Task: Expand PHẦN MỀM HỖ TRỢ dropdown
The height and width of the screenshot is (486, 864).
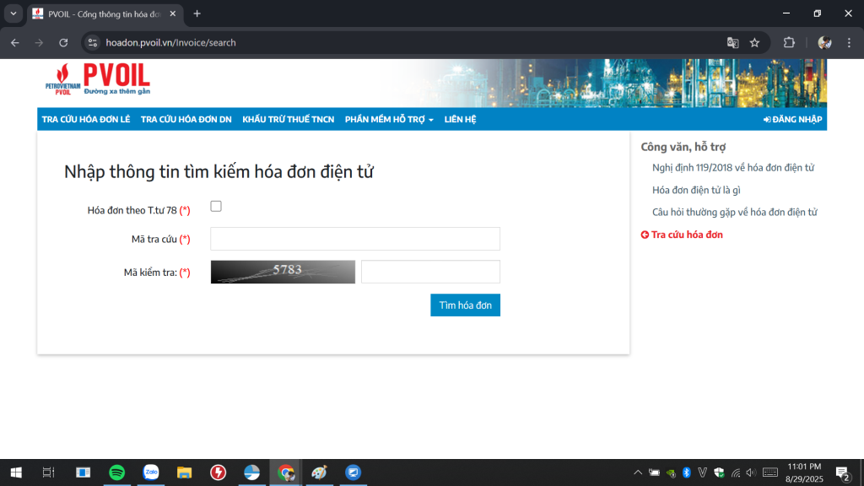Action: point(389,119)
